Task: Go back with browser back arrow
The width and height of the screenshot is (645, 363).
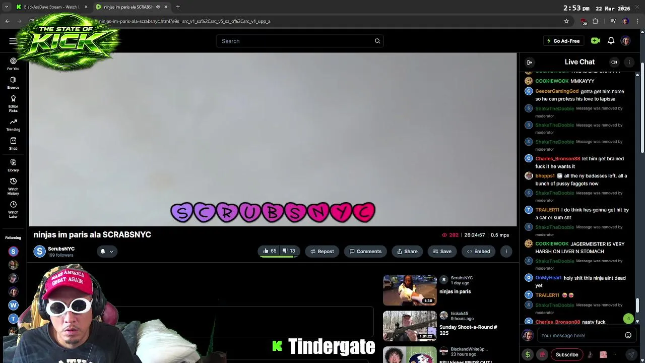Action: click(8, 21)
